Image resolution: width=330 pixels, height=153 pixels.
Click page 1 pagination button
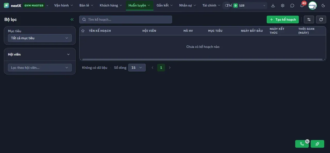pos(161,68)
